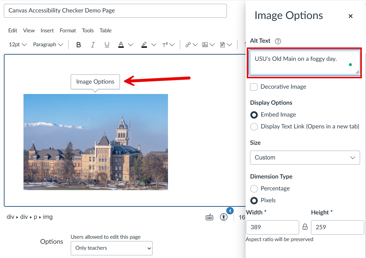
Task: Open the Size Custom dropdown
Action: (305, 157)
